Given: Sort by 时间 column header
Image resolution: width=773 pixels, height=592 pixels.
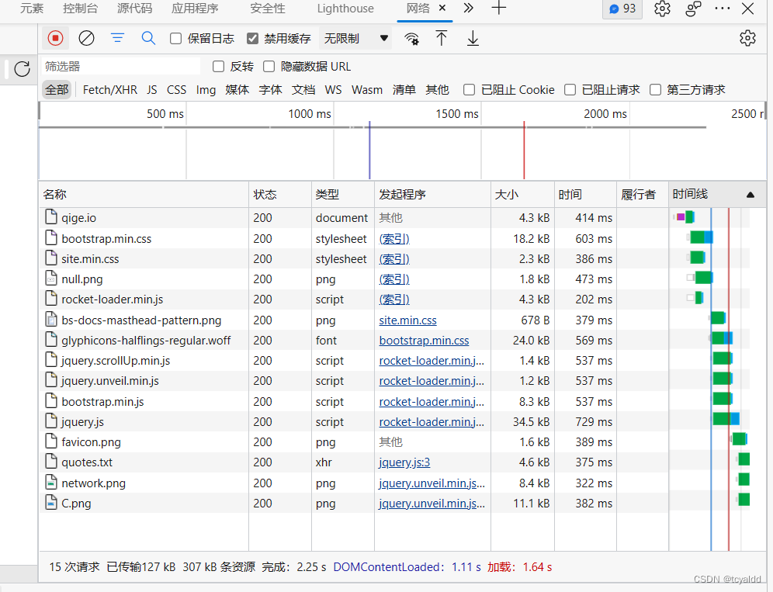Looking at the screenshot, I should coord(585,194).
